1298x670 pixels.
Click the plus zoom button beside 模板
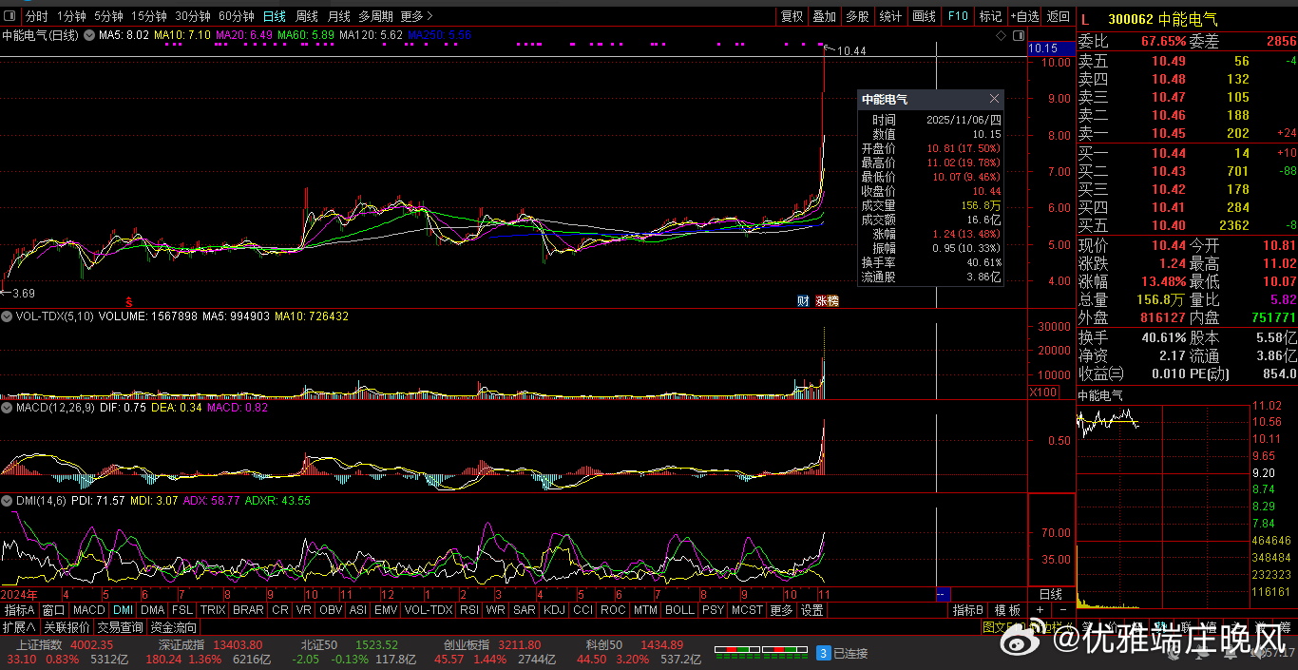(x=1040, y=610)
